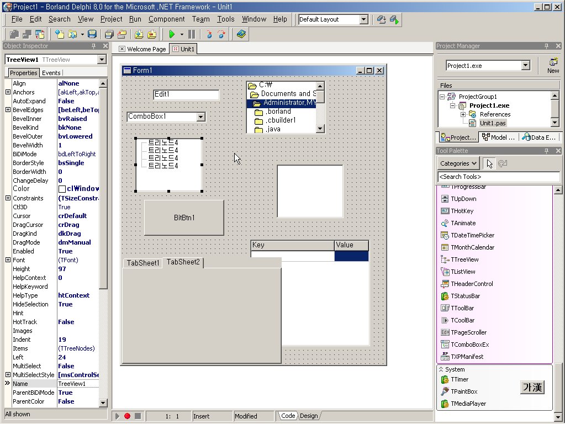
Task: Select TTreeView in the Tool Palette
Action: coord(464,259)
